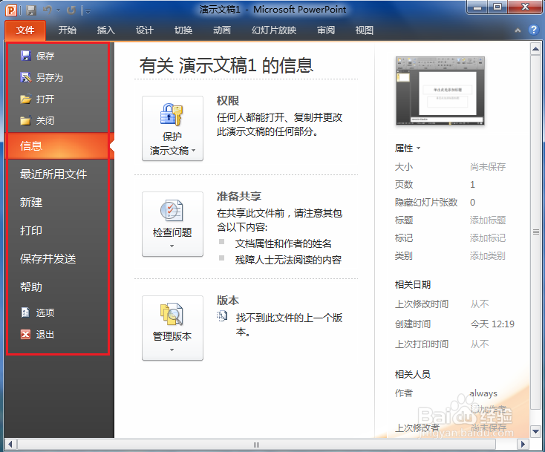Open the 保存并发送 tab

coord(48,258)
